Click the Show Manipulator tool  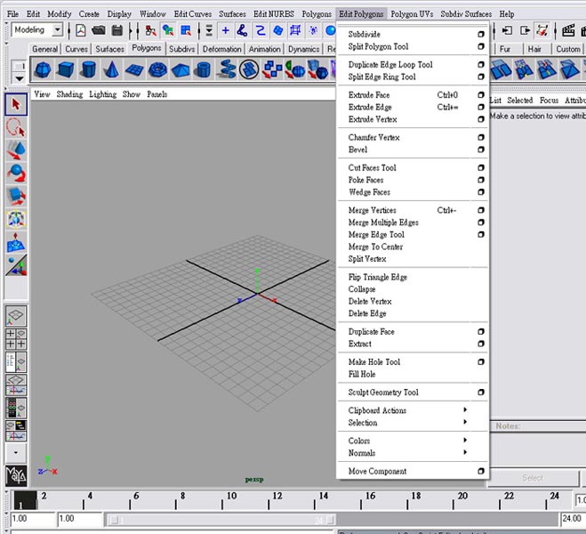(x=16, y=264)
